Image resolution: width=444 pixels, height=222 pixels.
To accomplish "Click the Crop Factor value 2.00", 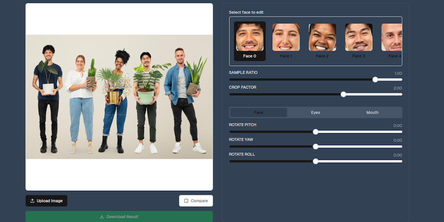I will pyautogui.click(x=398, y=88).
